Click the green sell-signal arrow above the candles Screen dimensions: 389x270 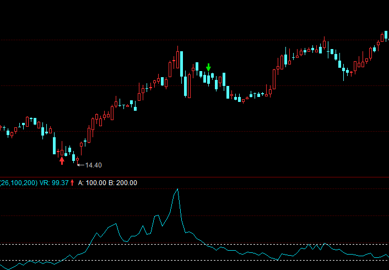208,67
